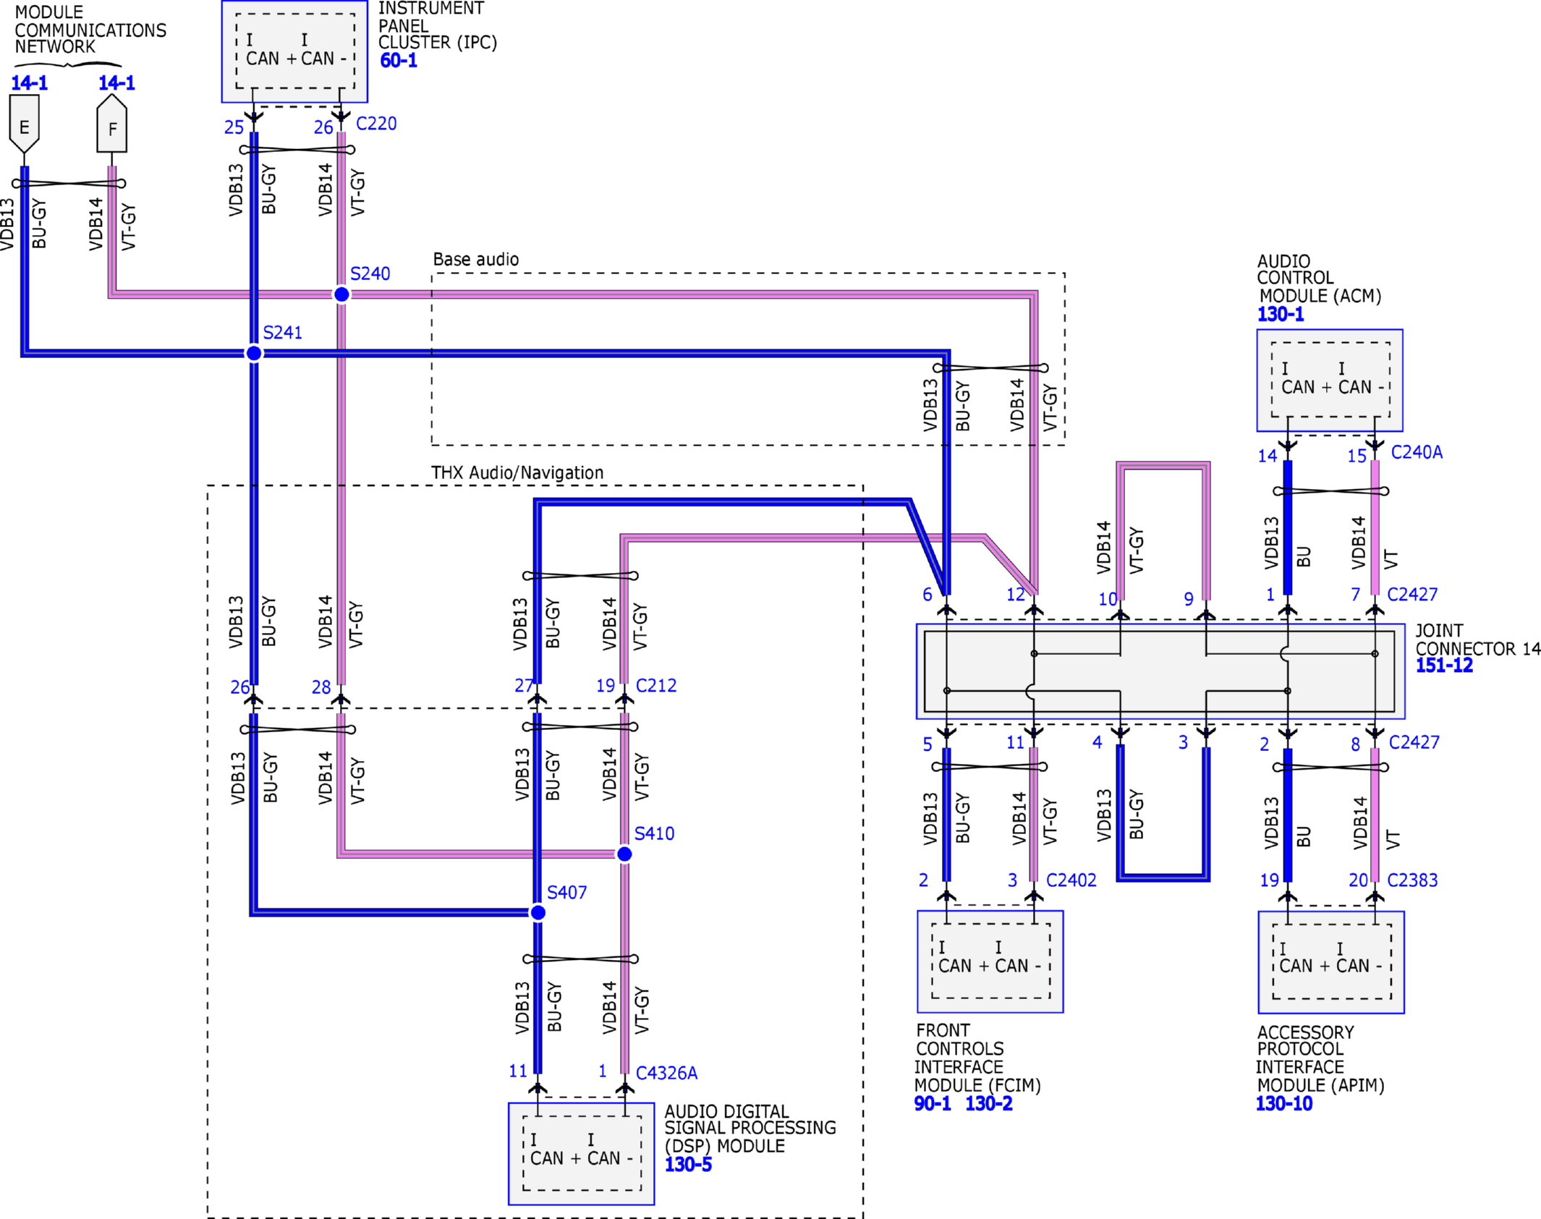Click the C220 connector label
1541x1219 pixels.
[x=376, y=124]
